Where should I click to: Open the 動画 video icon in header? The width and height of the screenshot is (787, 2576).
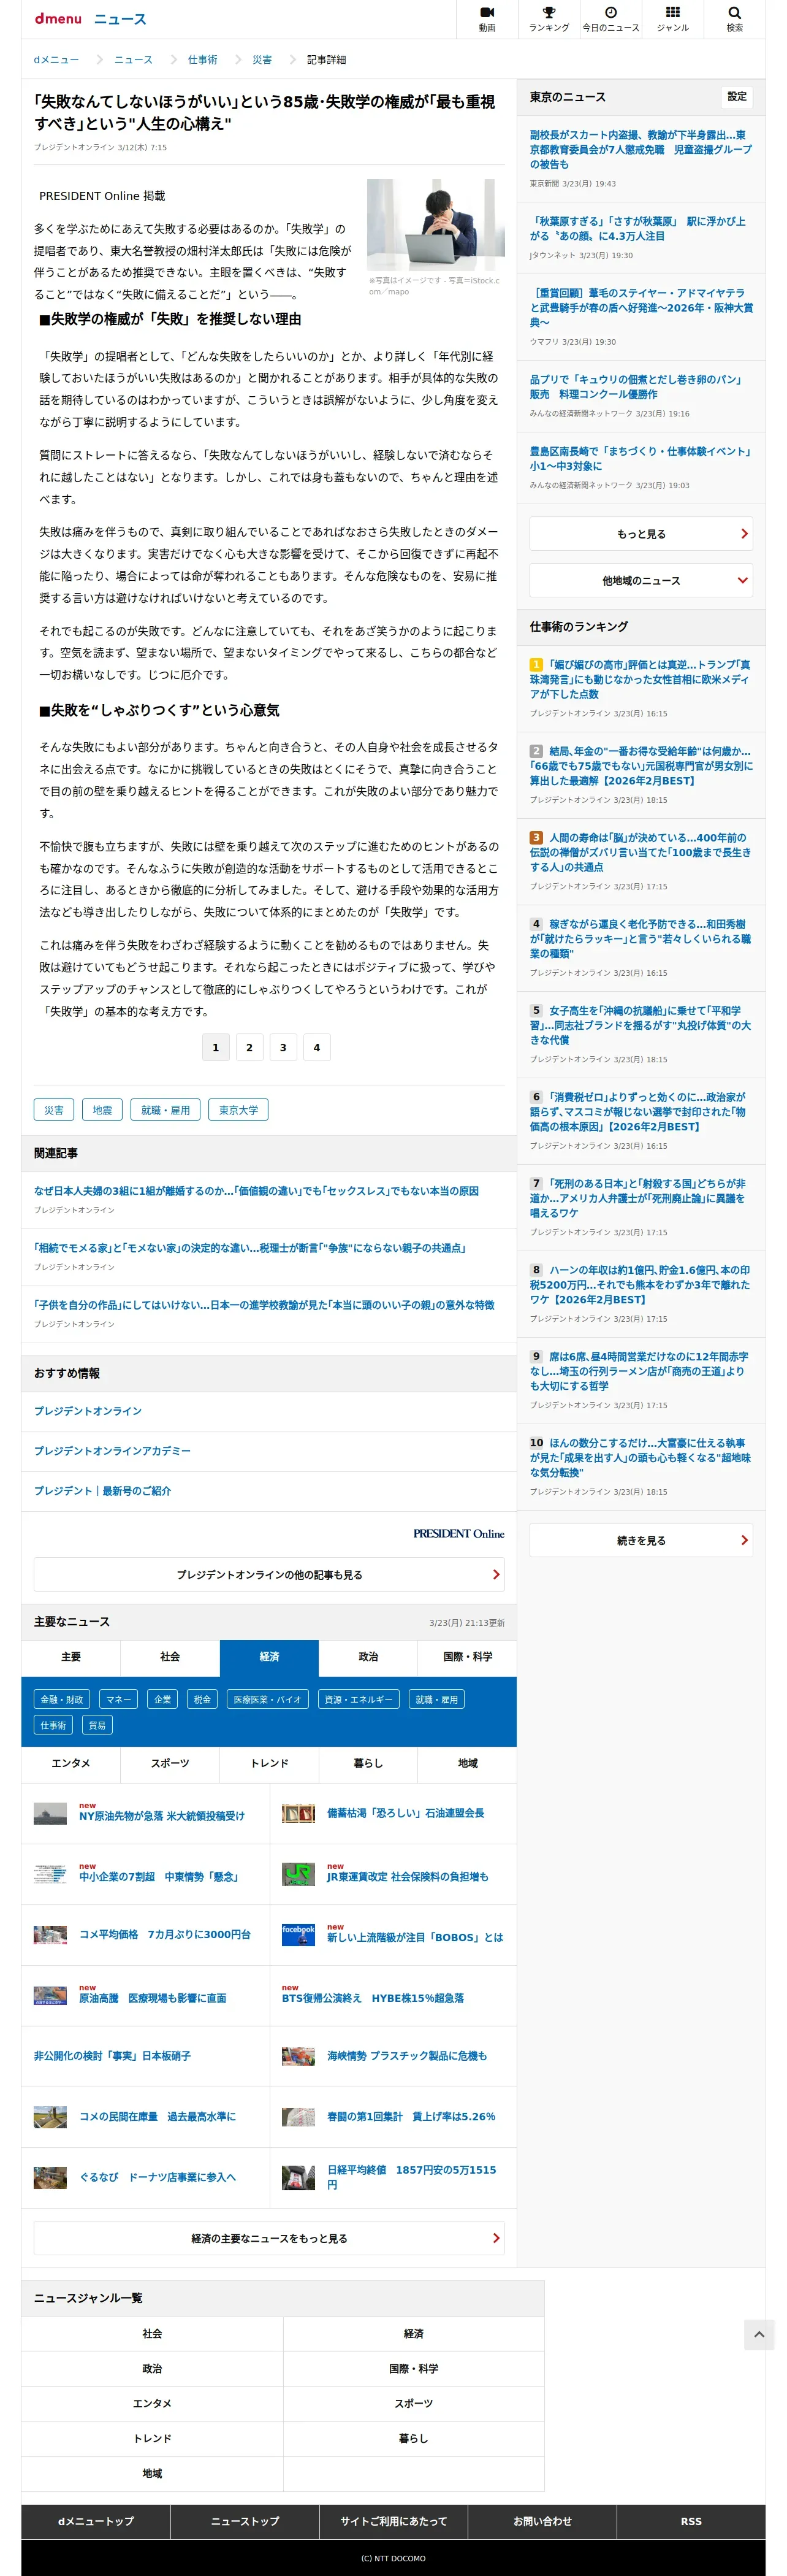point(487,19)
